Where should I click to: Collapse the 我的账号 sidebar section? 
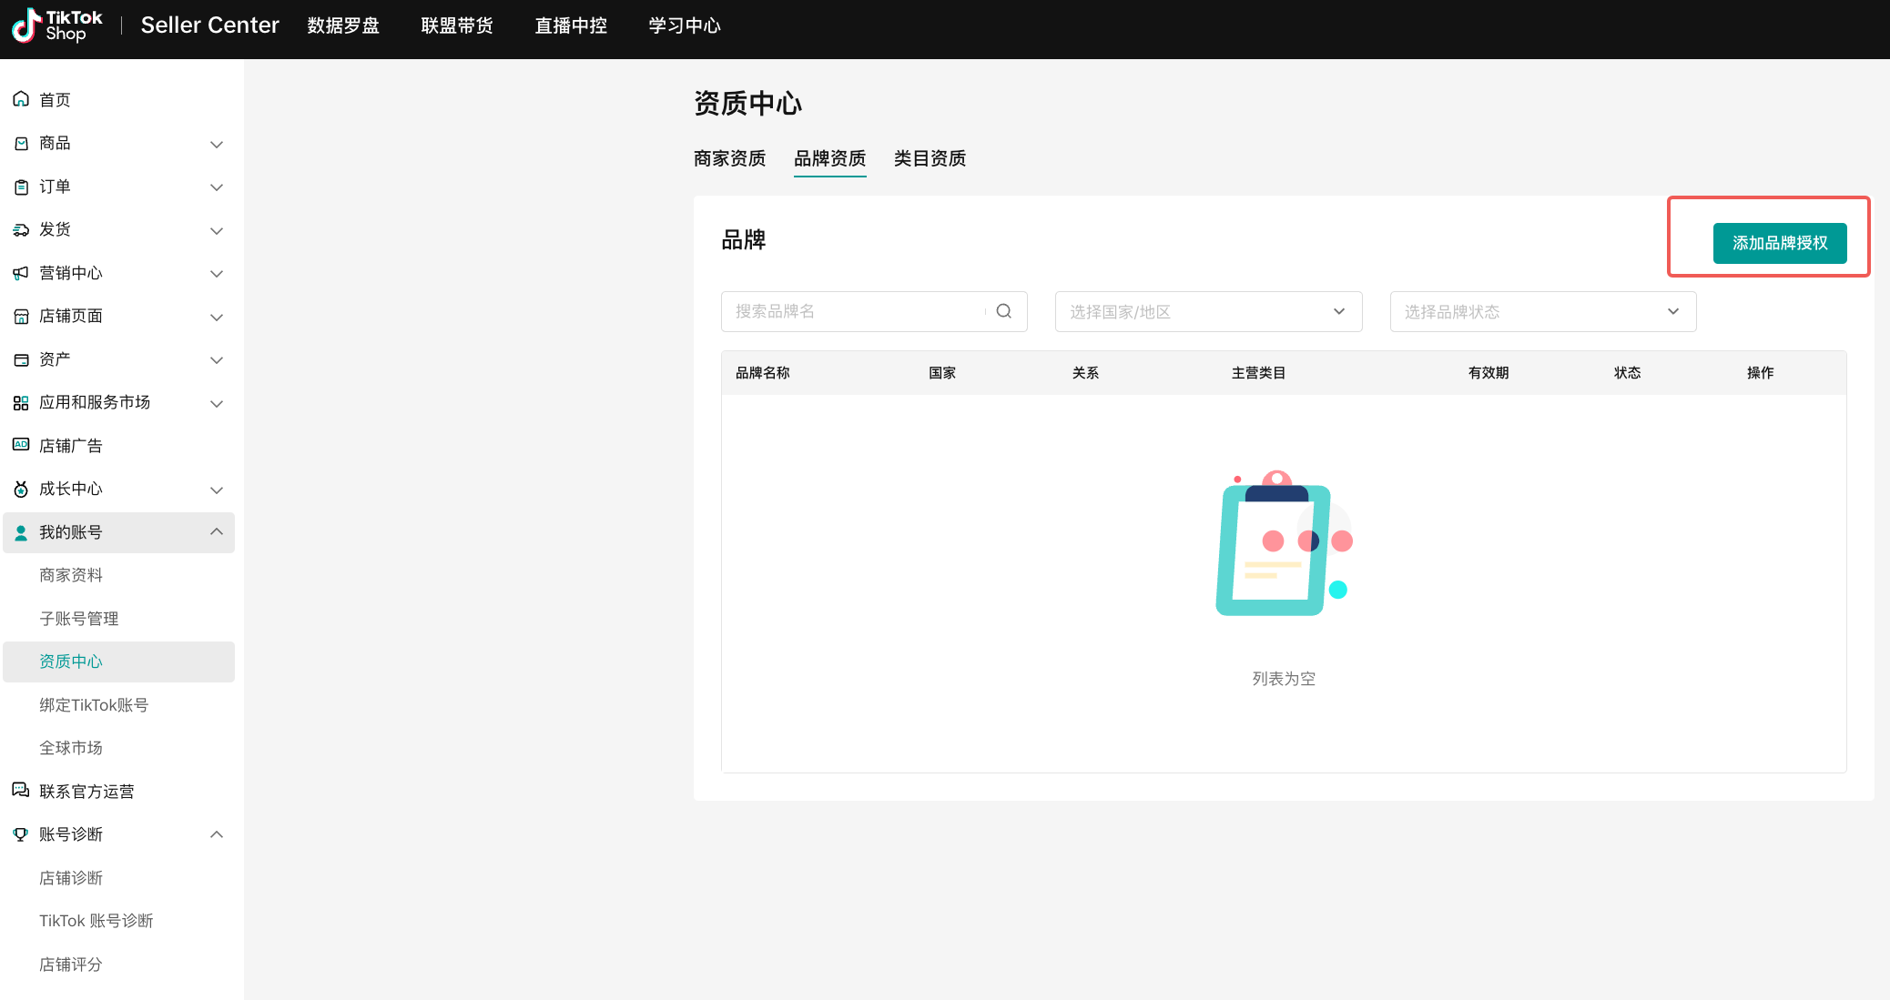click(217, 531)
